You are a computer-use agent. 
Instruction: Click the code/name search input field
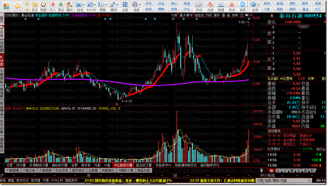[x=284, y=181]
